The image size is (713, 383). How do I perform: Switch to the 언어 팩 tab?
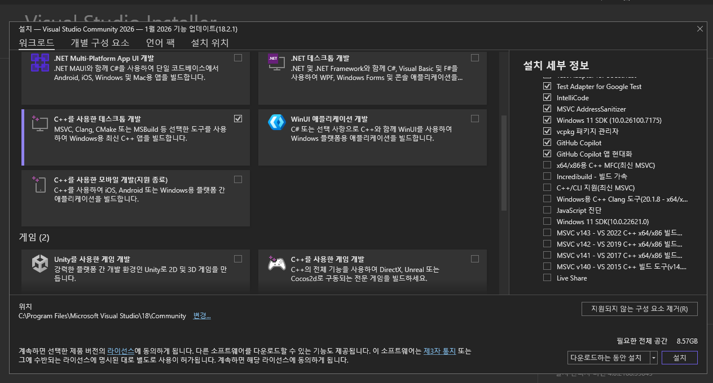click(x=160, y=43)
